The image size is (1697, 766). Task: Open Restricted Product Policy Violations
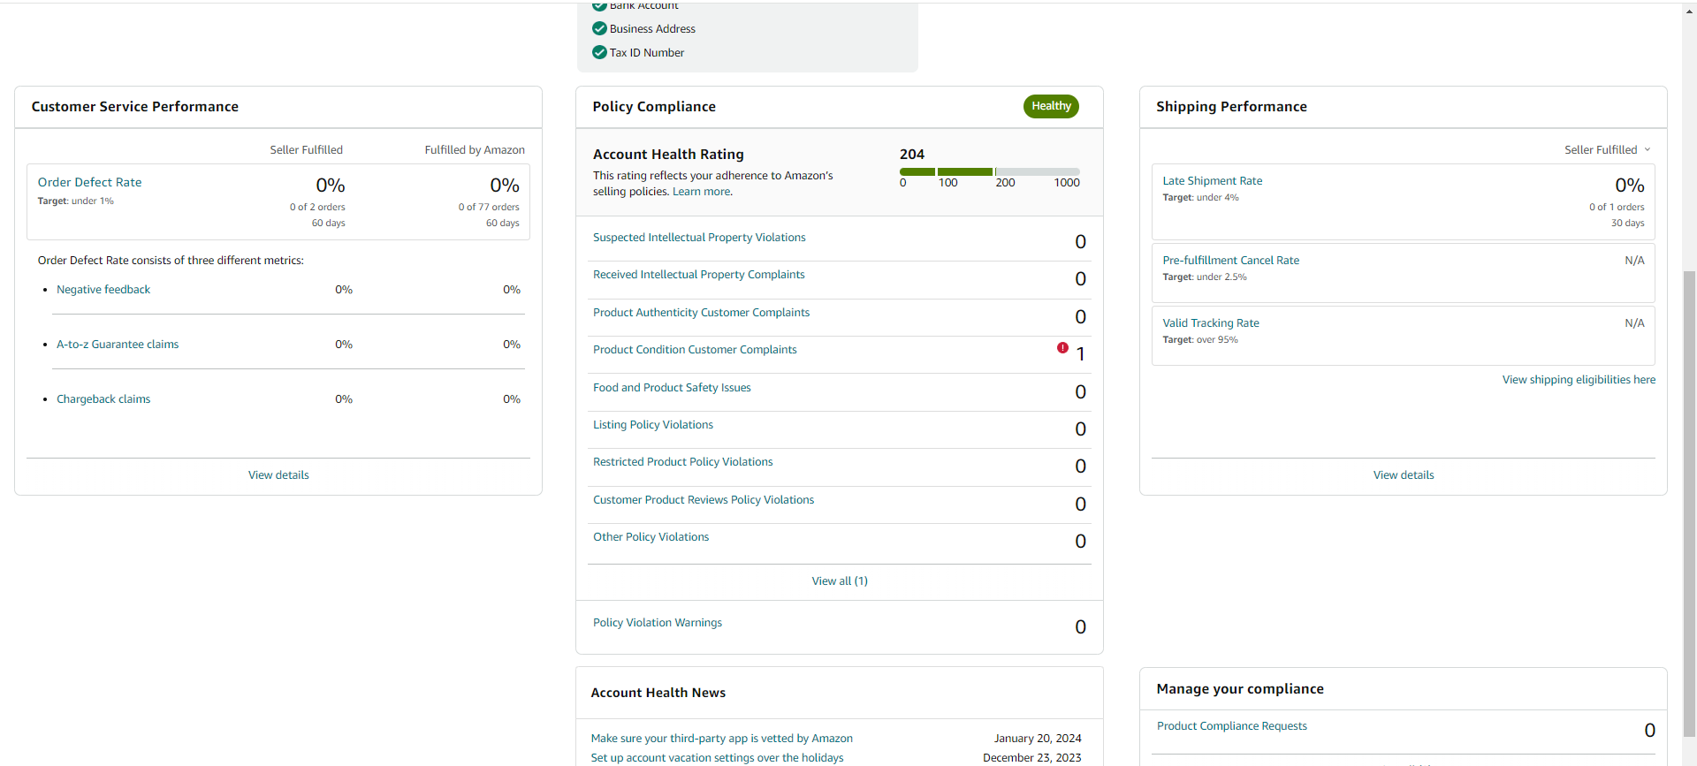682,462
